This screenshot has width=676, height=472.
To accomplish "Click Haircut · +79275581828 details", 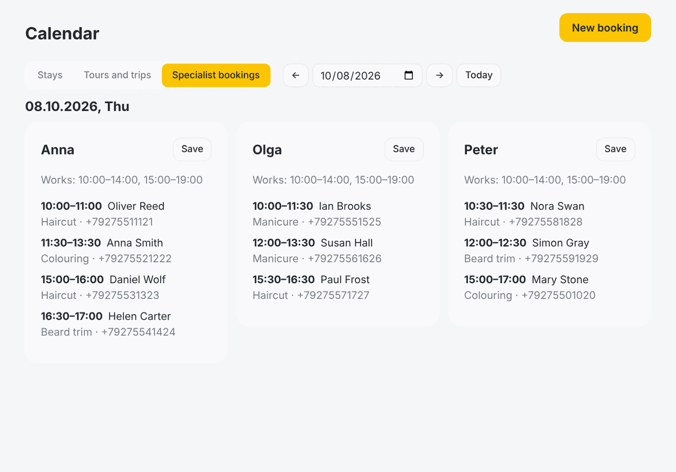I will coord(523,222).
